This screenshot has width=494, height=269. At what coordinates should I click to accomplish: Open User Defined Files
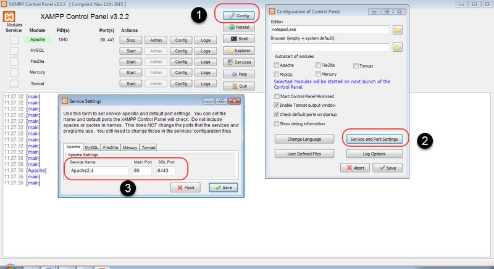point(304,154)
